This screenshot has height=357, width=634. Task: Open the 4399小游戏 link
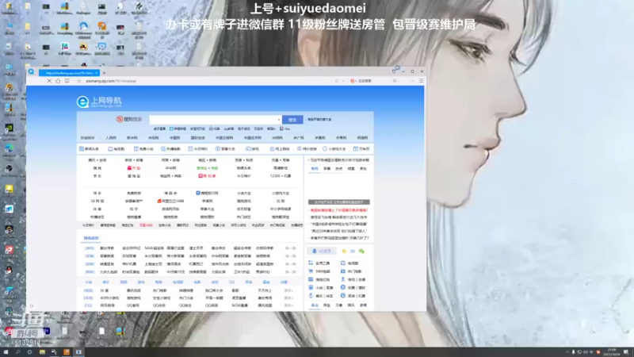click(x=109, y=298)
